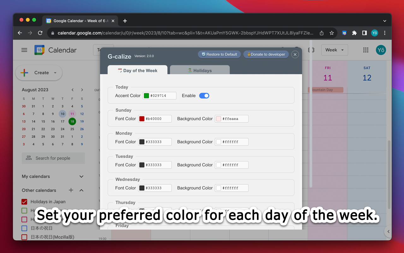Edit the Monday background color hex field

click(232, 142)
